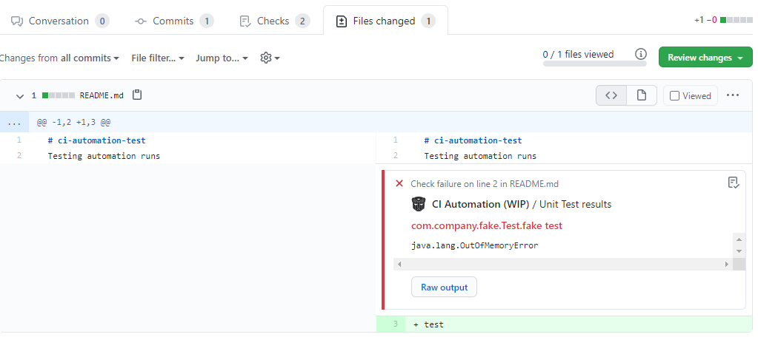Screen dimensions: 758x337
Task: Open the Jump to dropdown
Action: click(222, 58)
